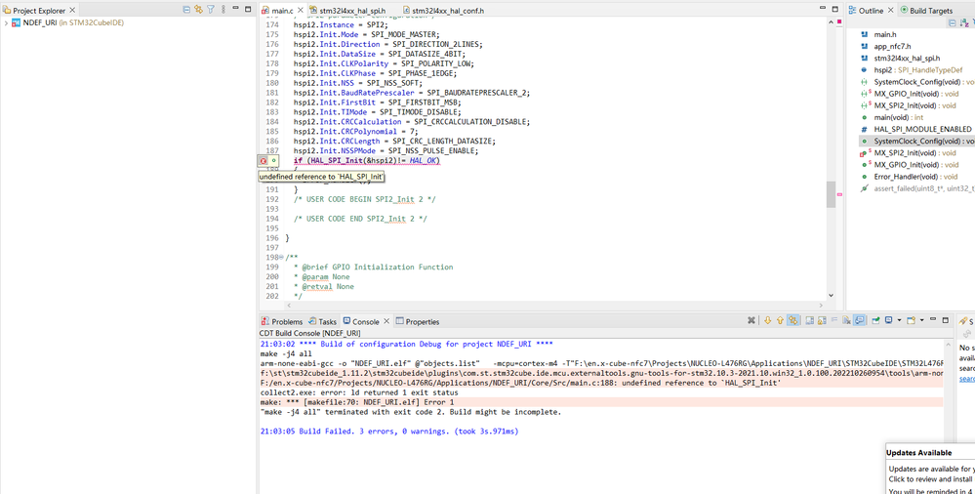Close the Console tab

(386, 321)
